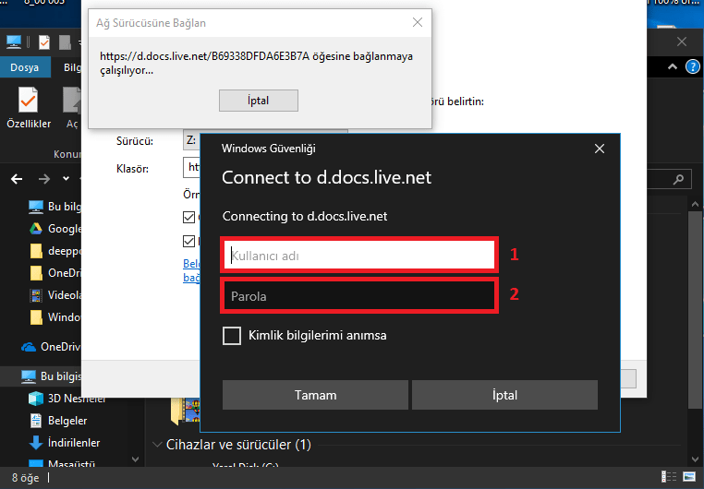Open the Videolar sidebar item
The height and width of the screenshot is (489, 704).
[54, 295]
